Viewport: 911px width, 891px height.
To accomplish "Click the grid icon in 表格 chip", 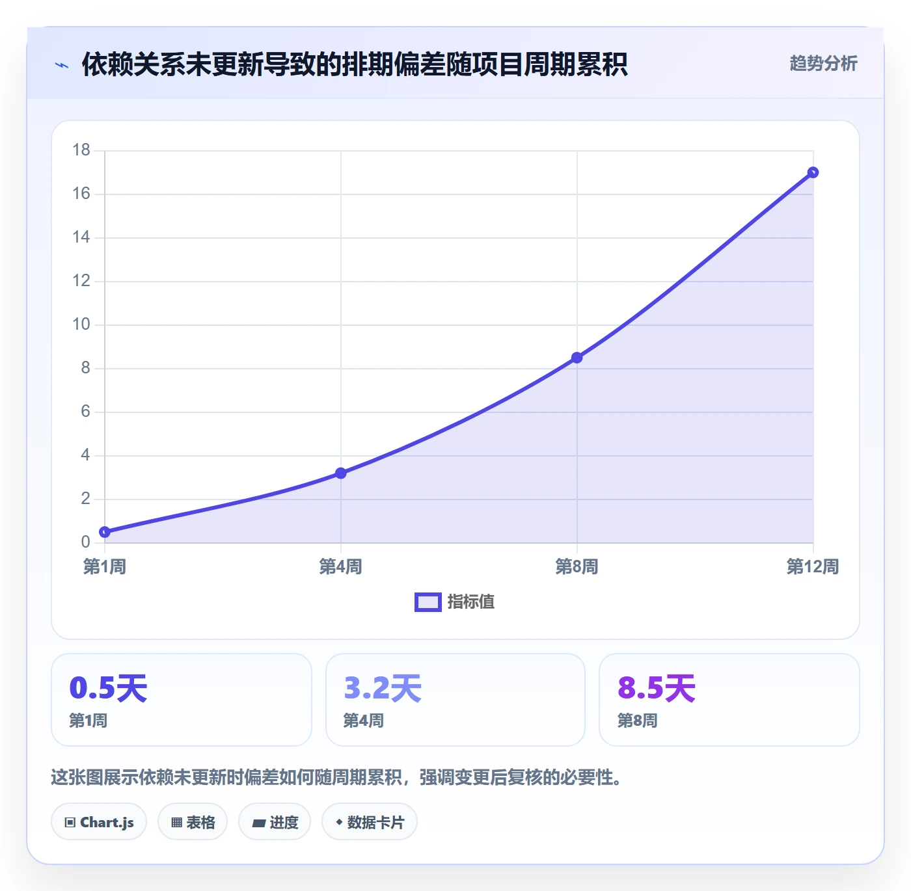I will (x=176, y=823).
